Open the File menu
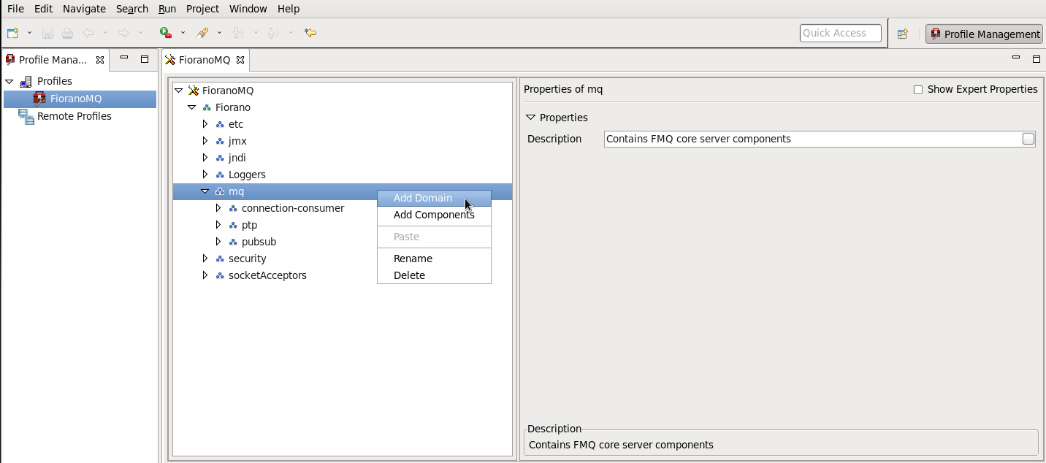The height and width of the screenshot is (463, 1046). [x=15, y=9]
